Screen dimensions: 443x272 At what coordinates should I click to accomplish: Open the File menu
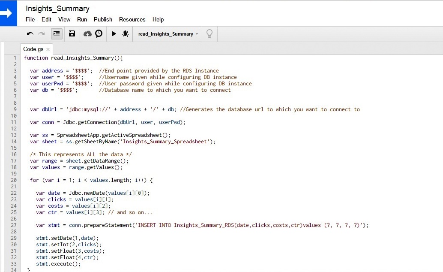30,19
